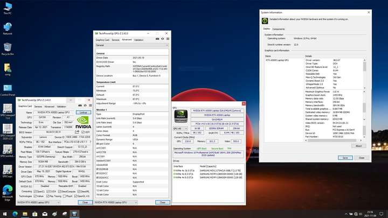Toggle the Ray Tracing checkbox
The height and width of the screenshot is (218, 388).
point(48,196)
